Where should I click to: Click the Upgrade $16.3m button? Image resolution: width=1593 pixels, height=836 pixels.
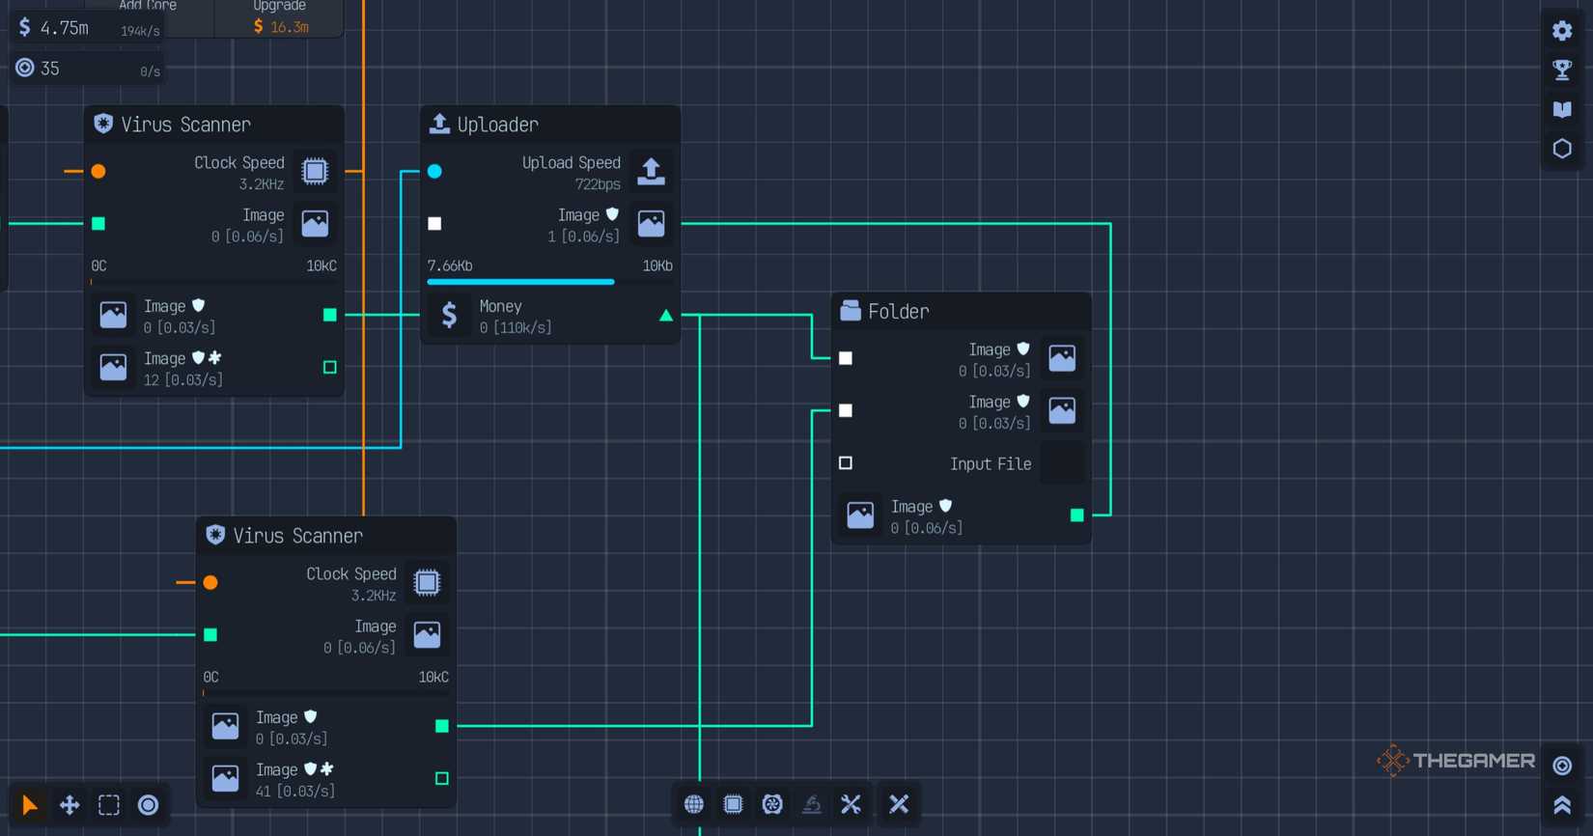click(x=280, y=17)
